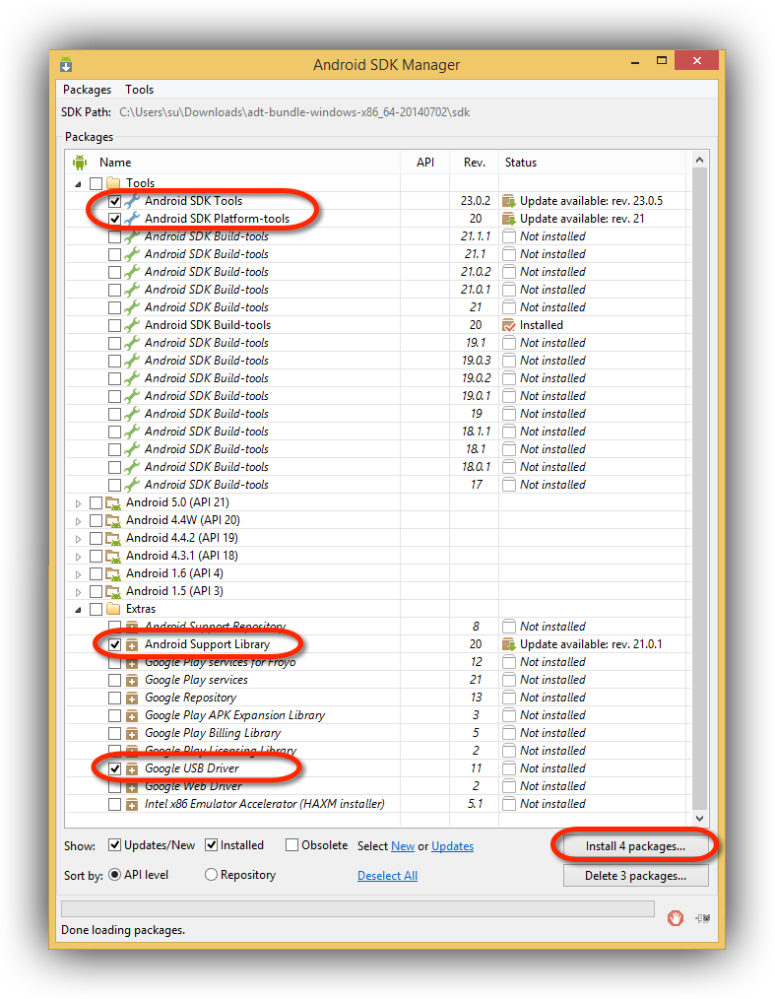The height and width of the screenshot is (999, 775).
Task: Click the Android robot icon in the Name header
Action: [x=80, y=163]
